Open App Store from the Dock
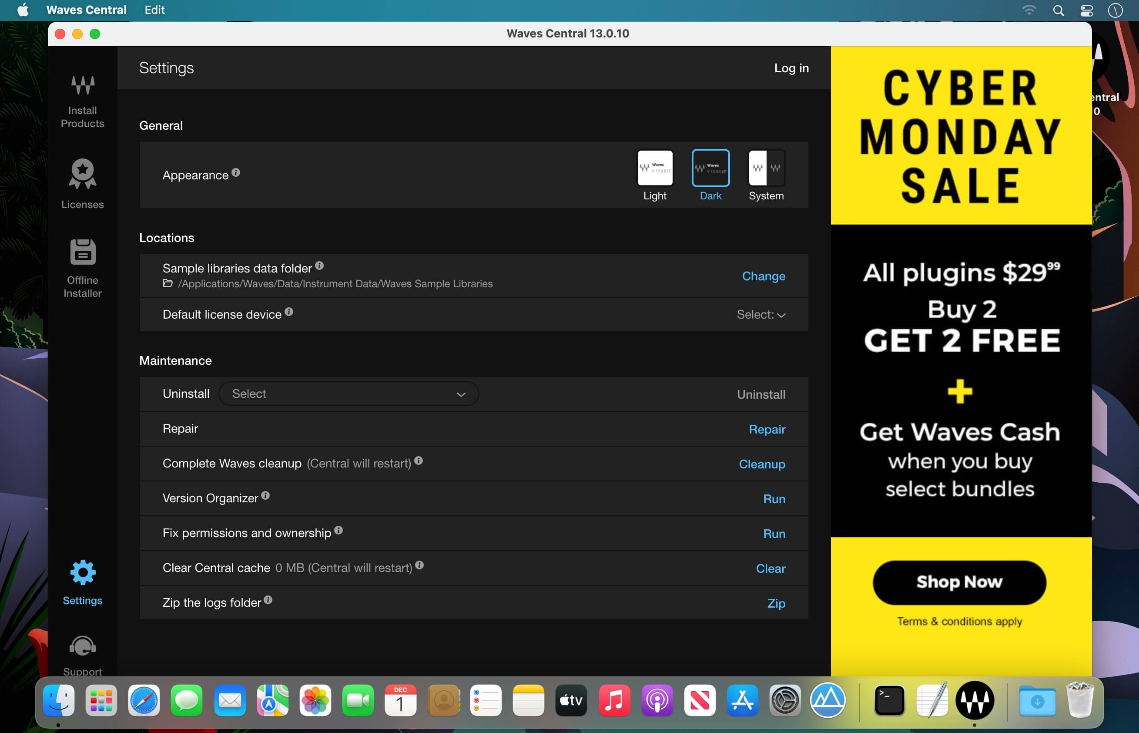Image resolution: width=1139 pixels, height=733 pixels. (742, 700)
